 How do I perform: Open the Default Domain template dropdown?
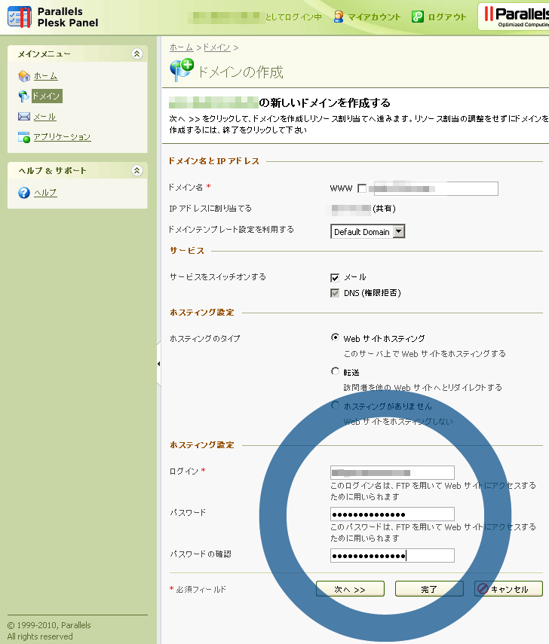click(x=368, y=232)
